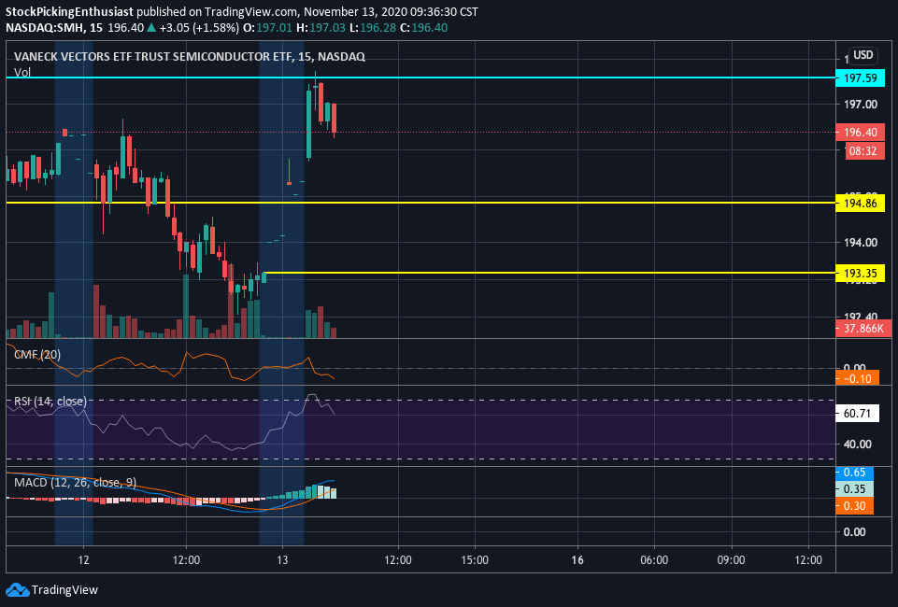Click the H:197.03 high value in header

[x=321, y=27]
